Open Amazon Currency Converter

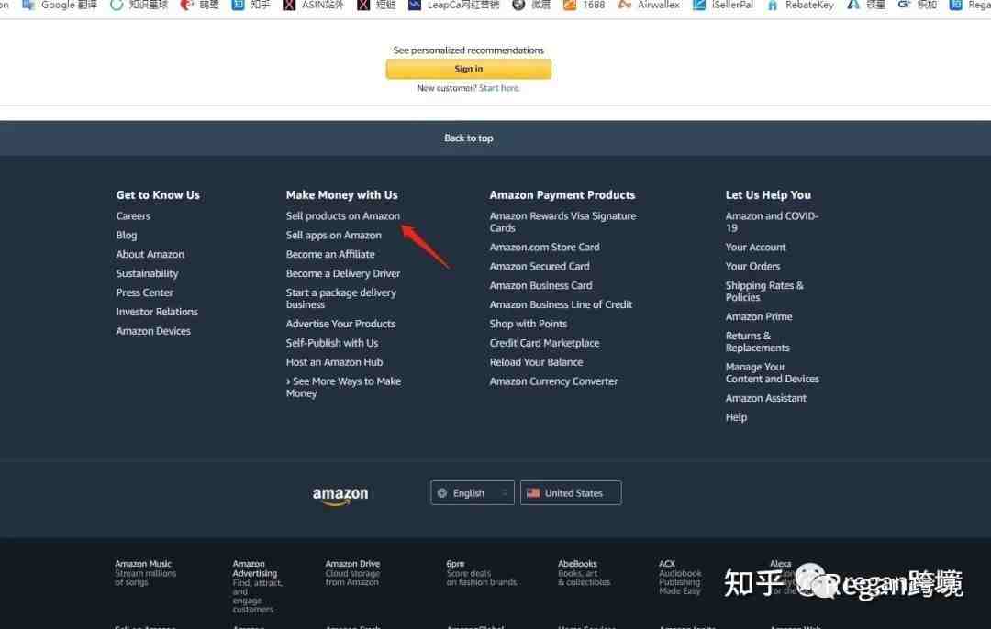click(553, 381)
